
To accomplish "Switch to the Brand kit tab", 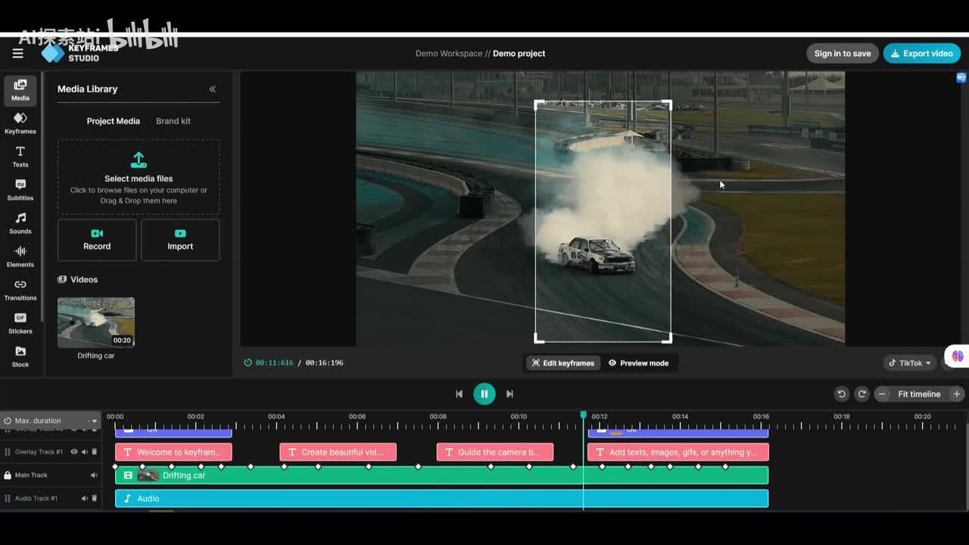I will (x=173, y=121).
